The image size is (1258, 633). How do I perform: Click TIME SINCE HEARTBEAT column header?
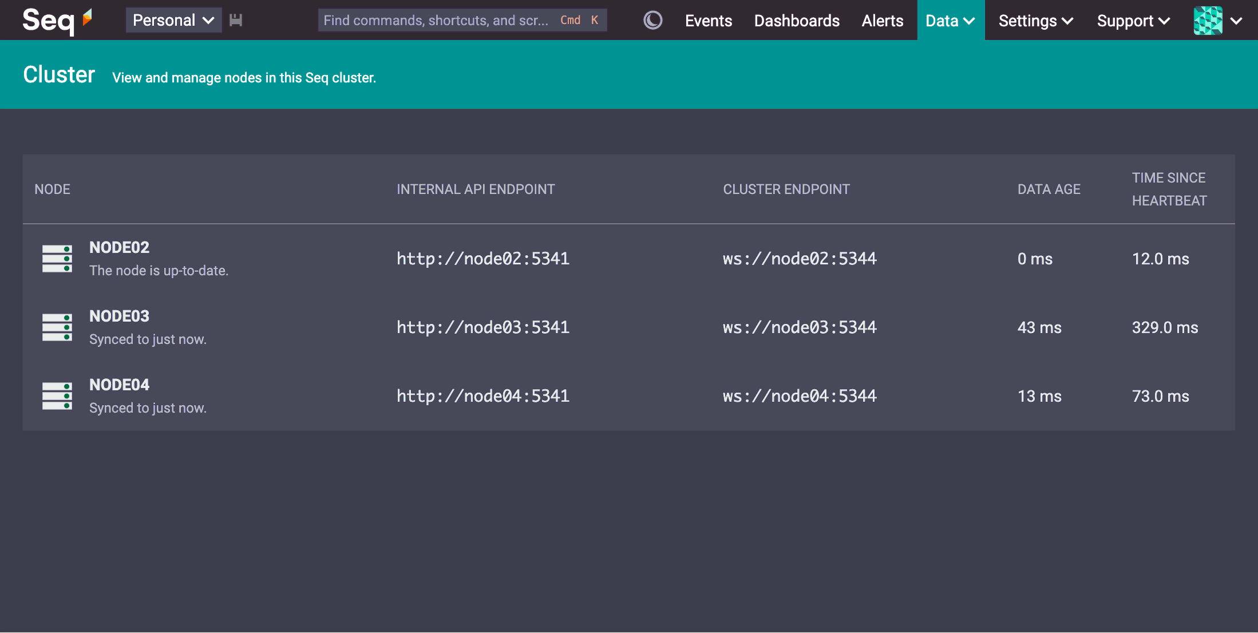click(x=1169, y=189)
